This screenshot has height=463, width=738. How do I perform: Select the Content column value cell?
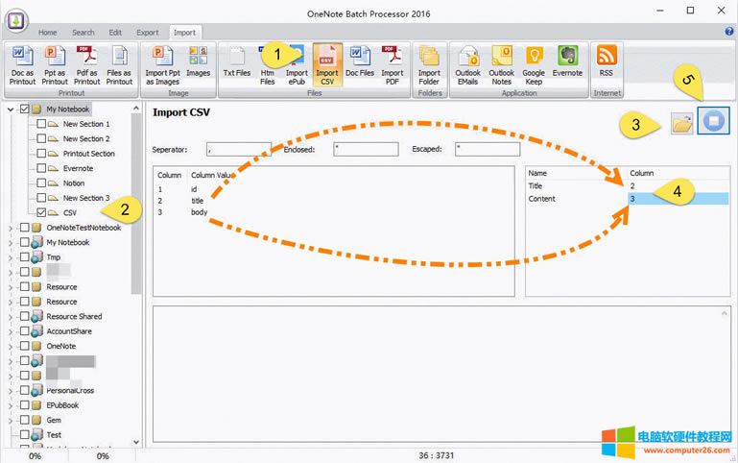point(677,199)
